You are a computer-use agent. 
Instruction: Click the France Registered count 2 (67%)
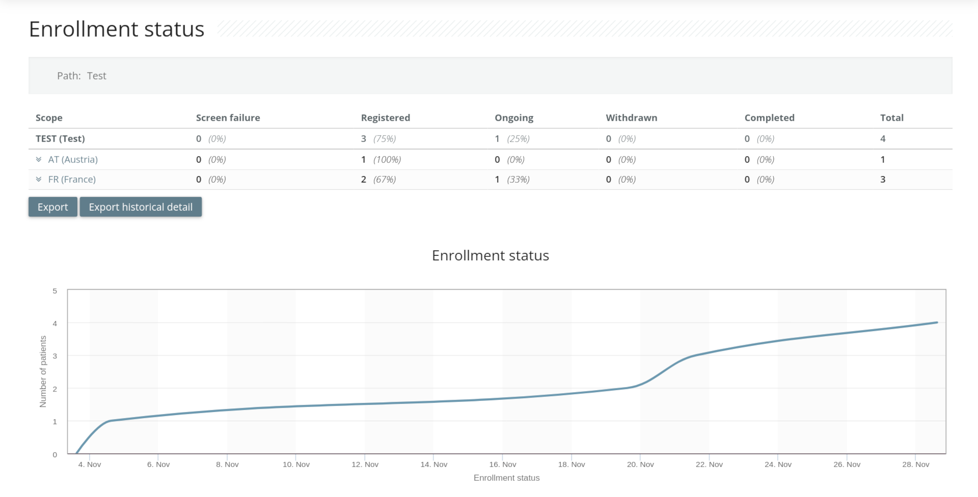coord(378,179)
